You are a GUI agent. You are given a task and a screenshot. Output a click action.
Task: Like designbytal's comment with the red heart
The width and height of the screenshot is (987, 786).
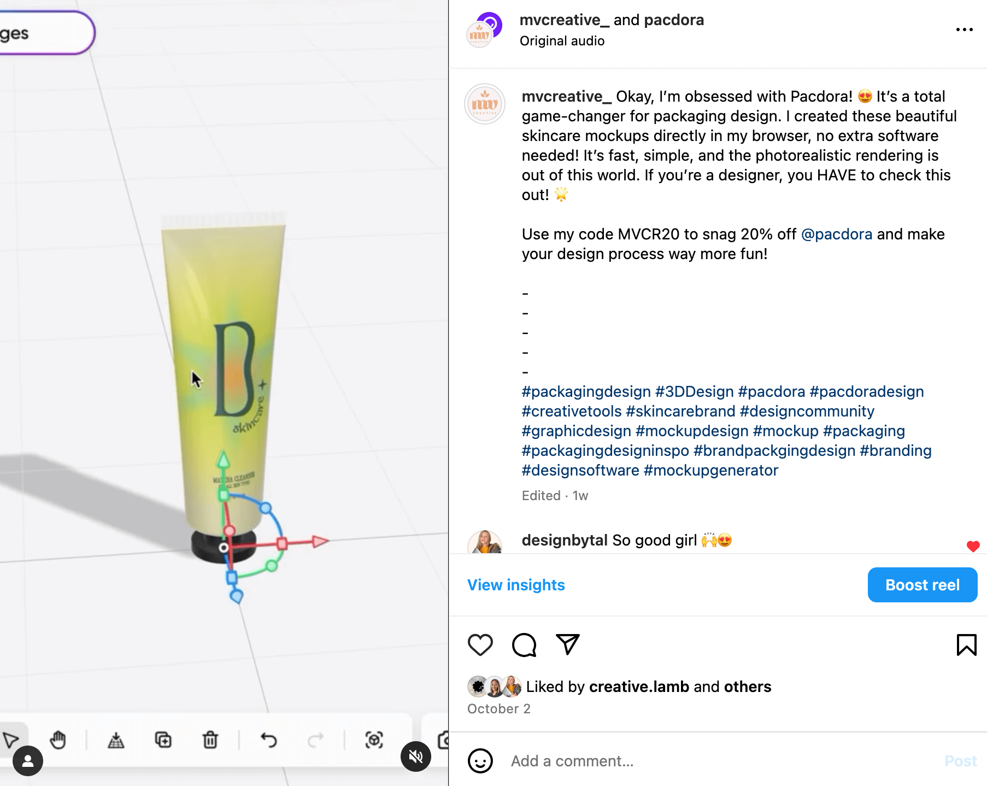click(x=973, y=546)
